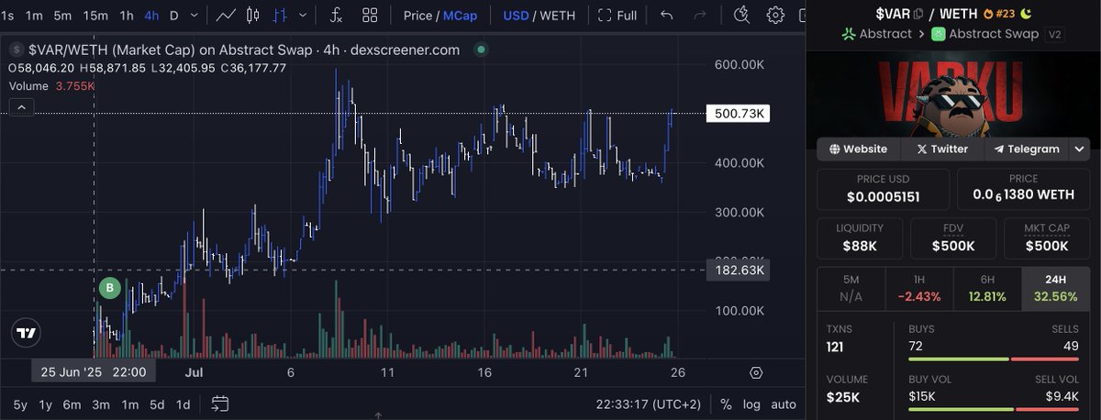Set chart range to 1d
This screenshot has height=420, width=1101.
pos(183,403)
